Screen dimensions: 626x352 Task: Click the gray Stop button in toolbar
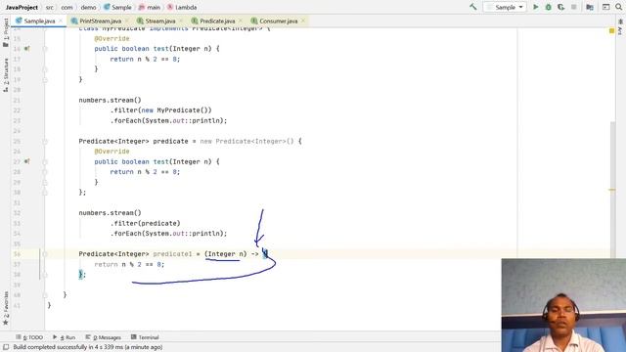coord(574,7)
